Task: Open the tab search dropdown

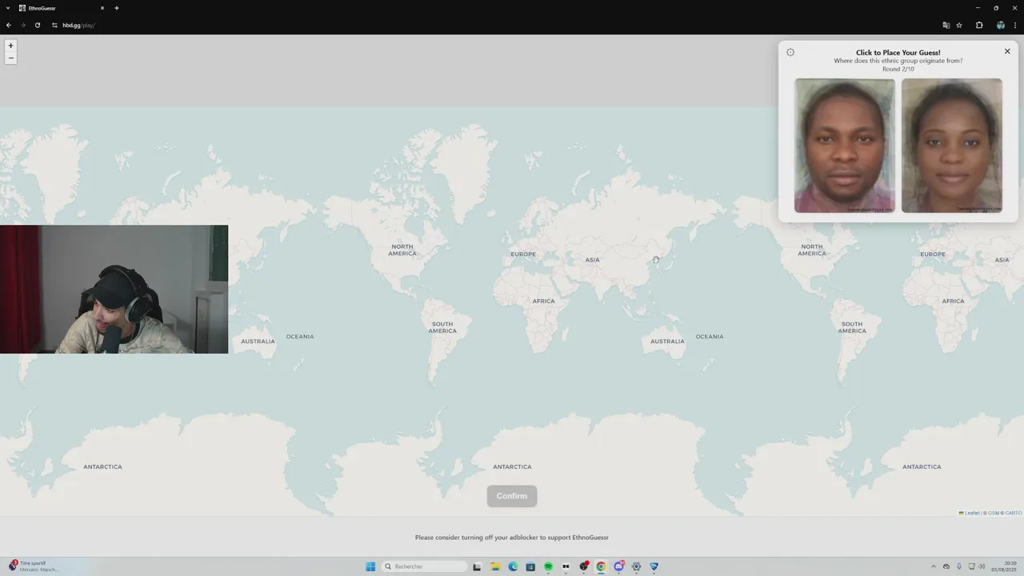Action: (x=8, y=8)
